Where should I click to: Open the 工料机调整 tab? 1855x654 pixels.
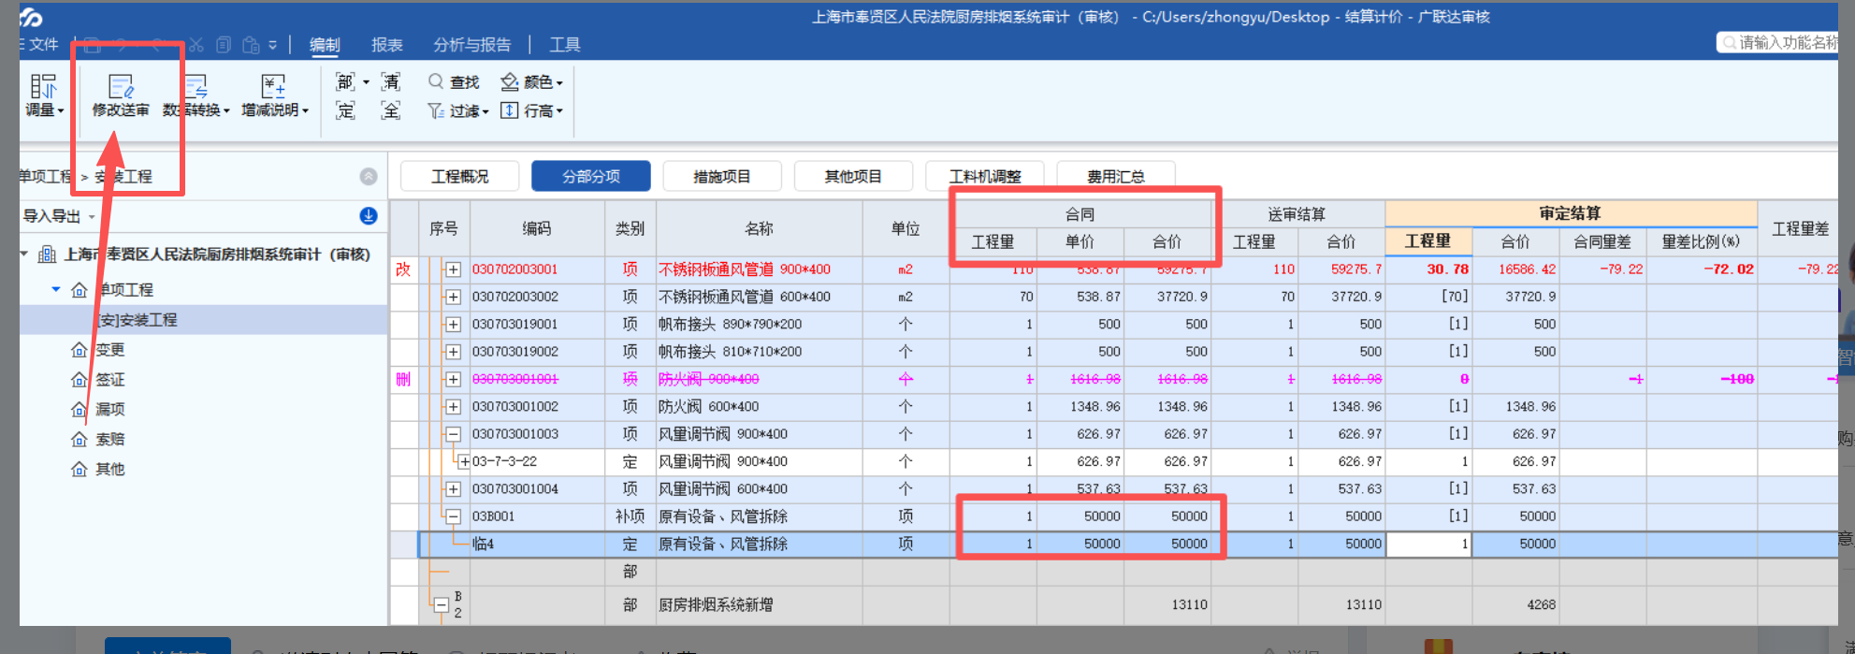985,176
